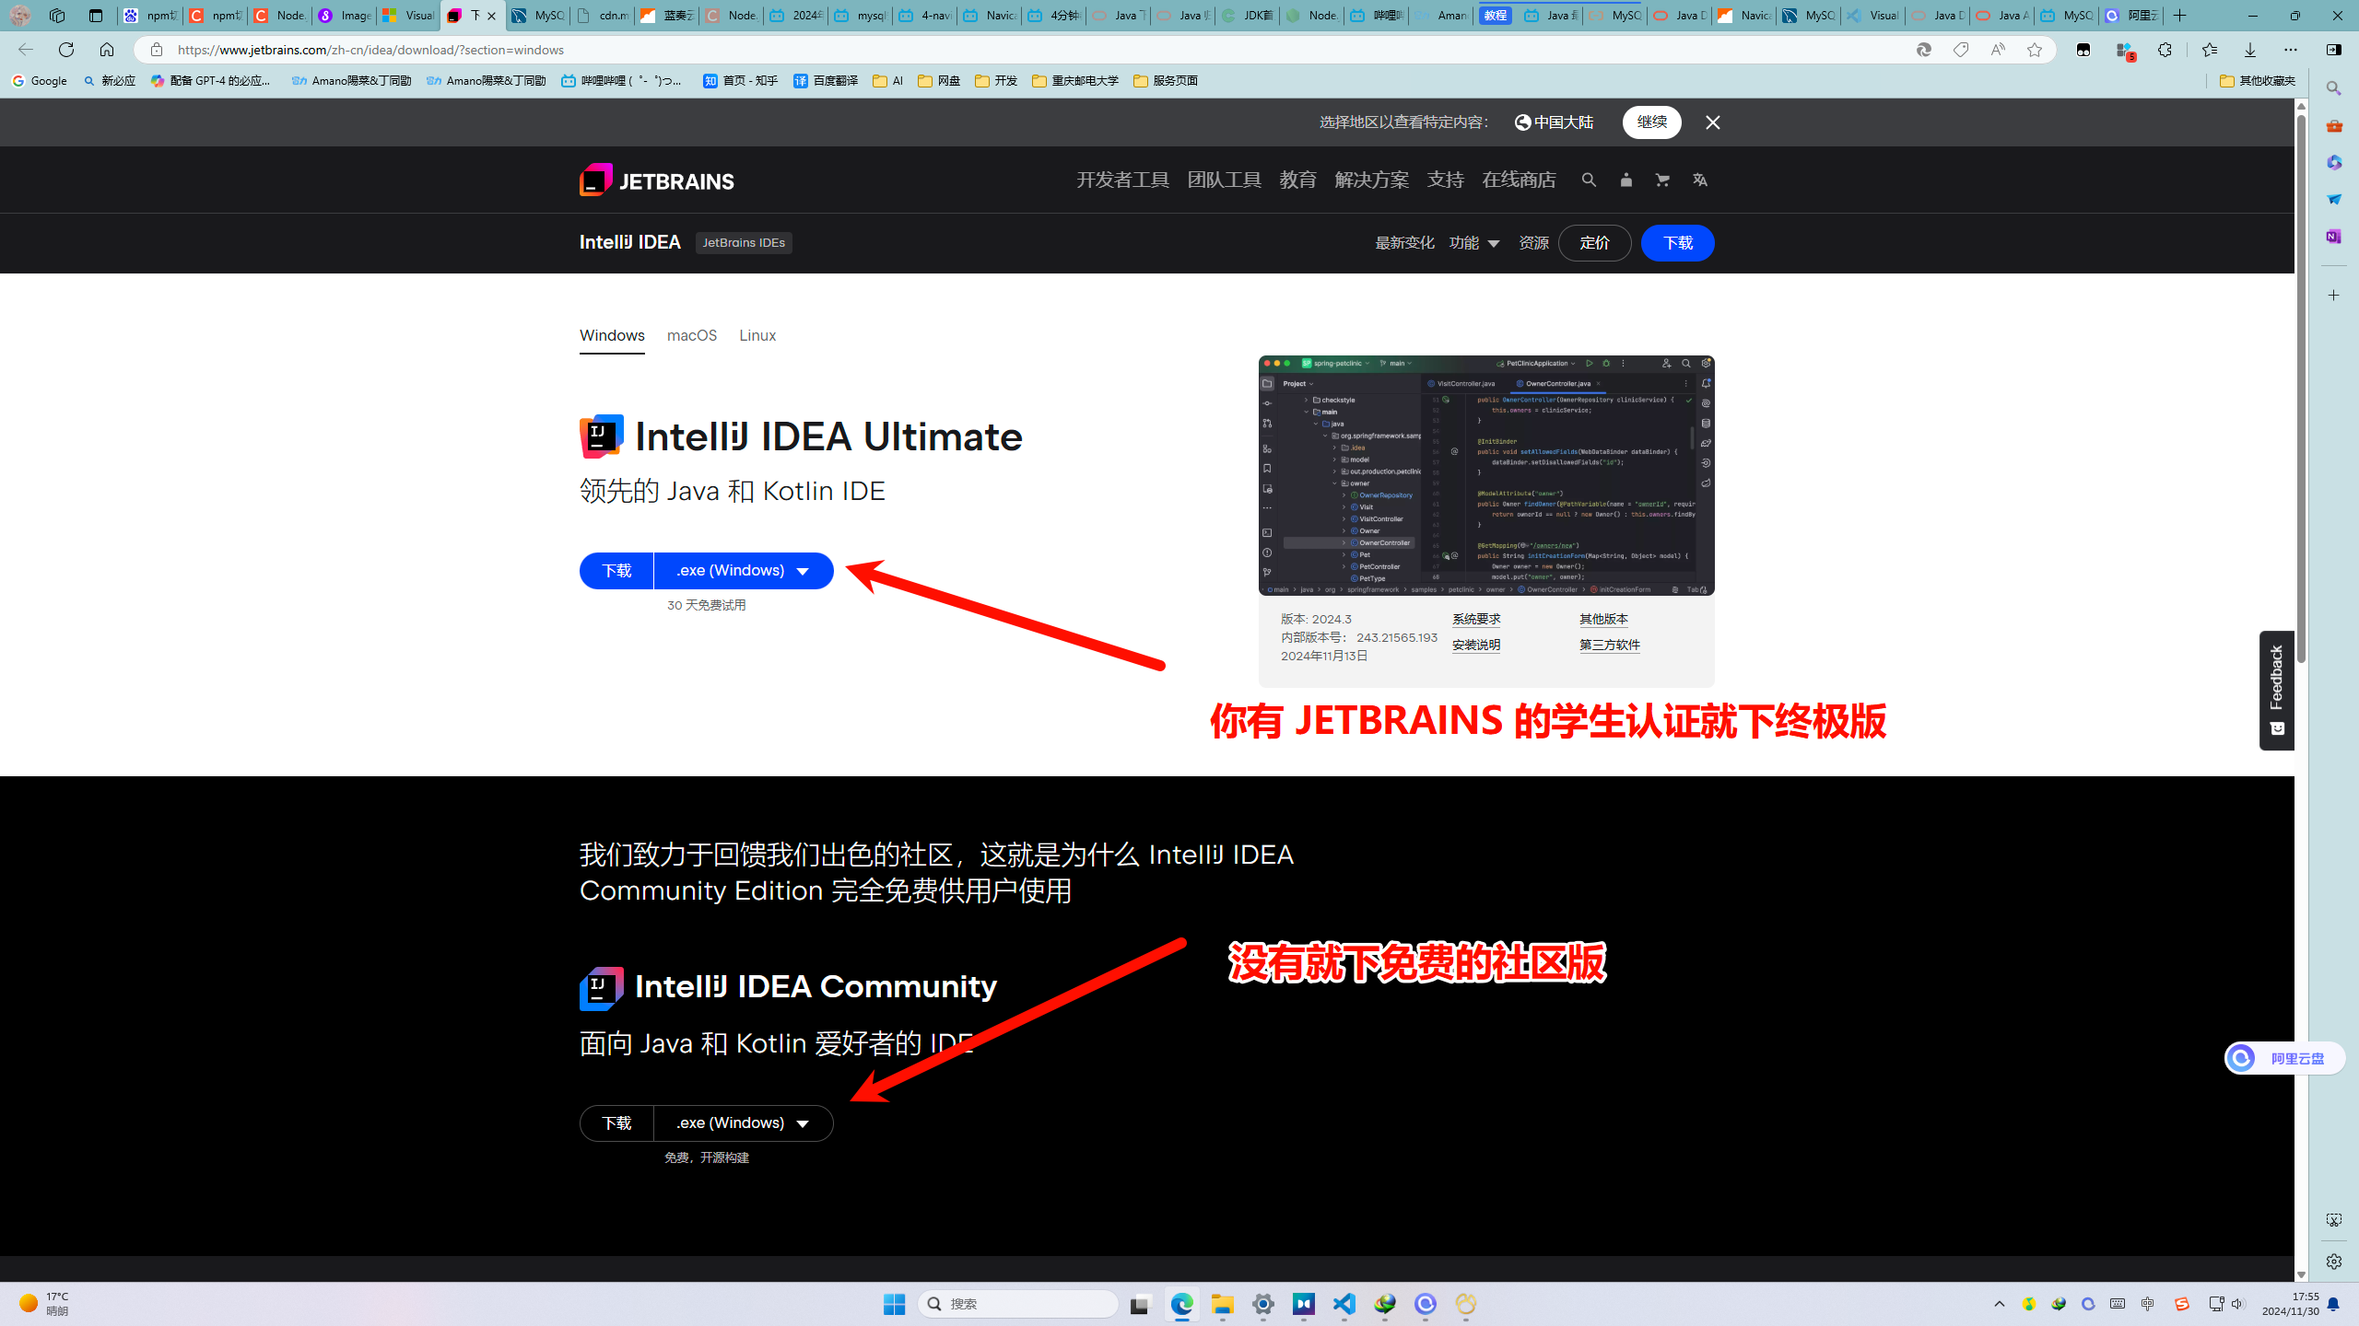Show hidden system tray icons
2359x1326 pixels.
point(1999,1304)
